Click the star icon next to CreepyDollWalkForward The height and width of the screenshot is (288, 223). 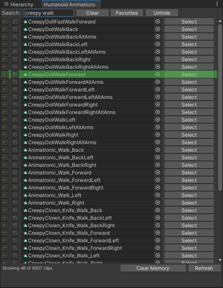(5, 74)
